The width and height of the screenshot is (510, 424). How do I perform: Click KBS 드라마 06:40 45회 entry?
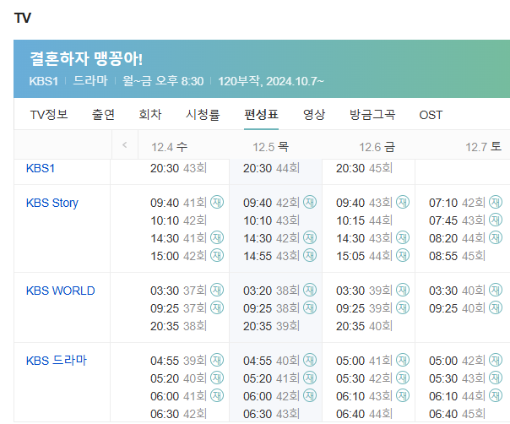[x=457, y=414]
